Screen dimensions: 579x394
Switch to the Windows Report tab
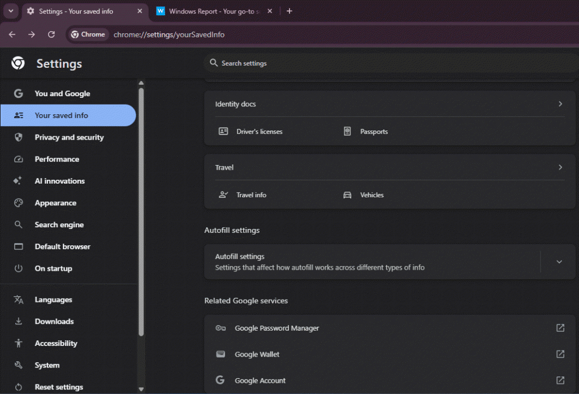coord(214,11)
